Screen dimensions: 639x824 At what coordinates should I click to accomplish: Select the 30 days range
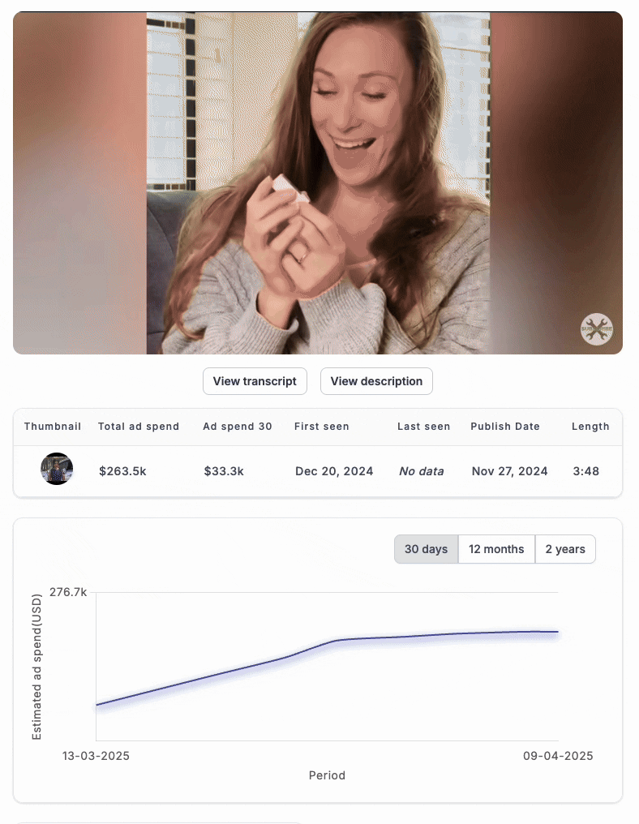click(x=427, y=549)
